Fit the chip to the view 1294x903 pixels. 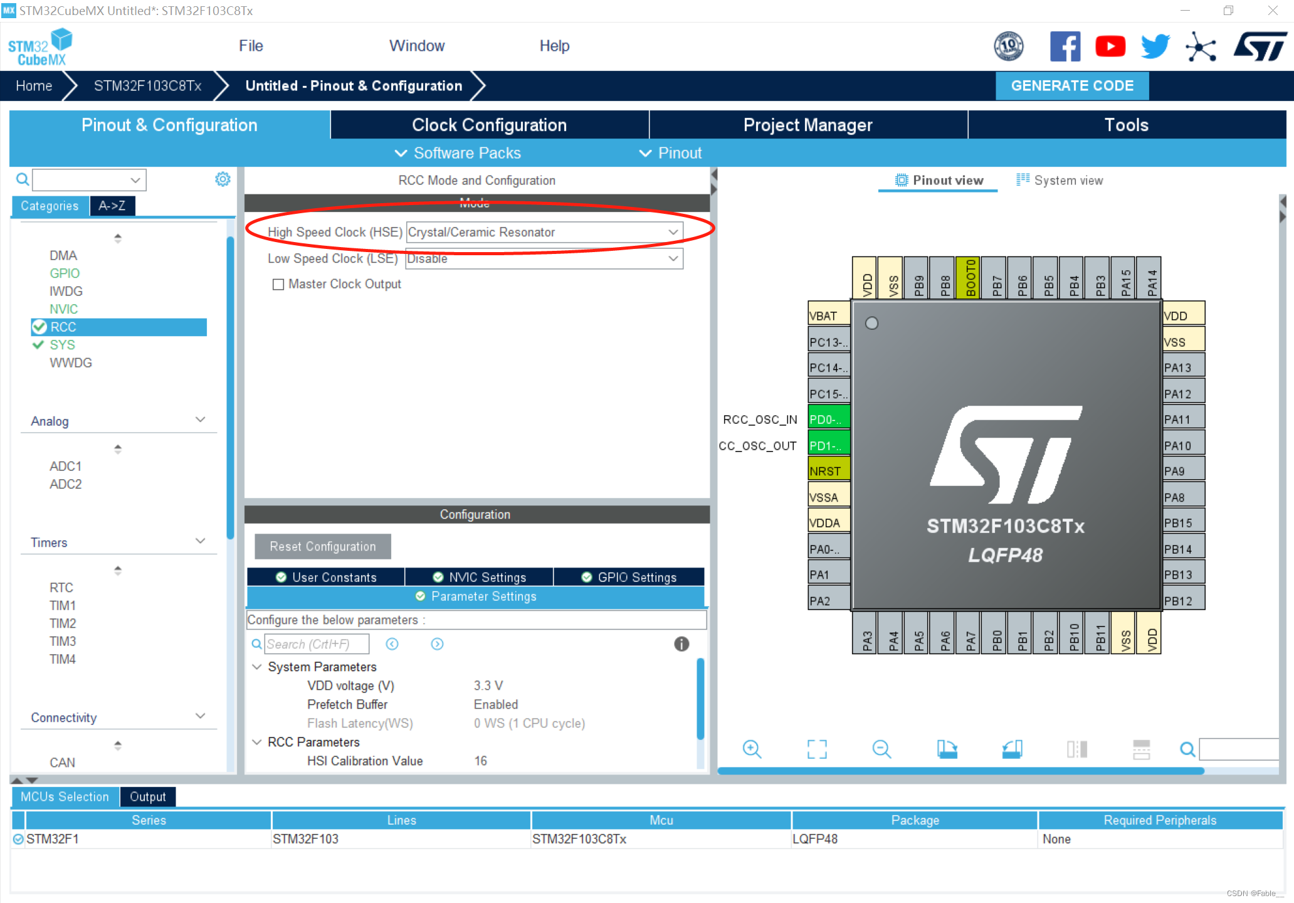tap(817, 749)
